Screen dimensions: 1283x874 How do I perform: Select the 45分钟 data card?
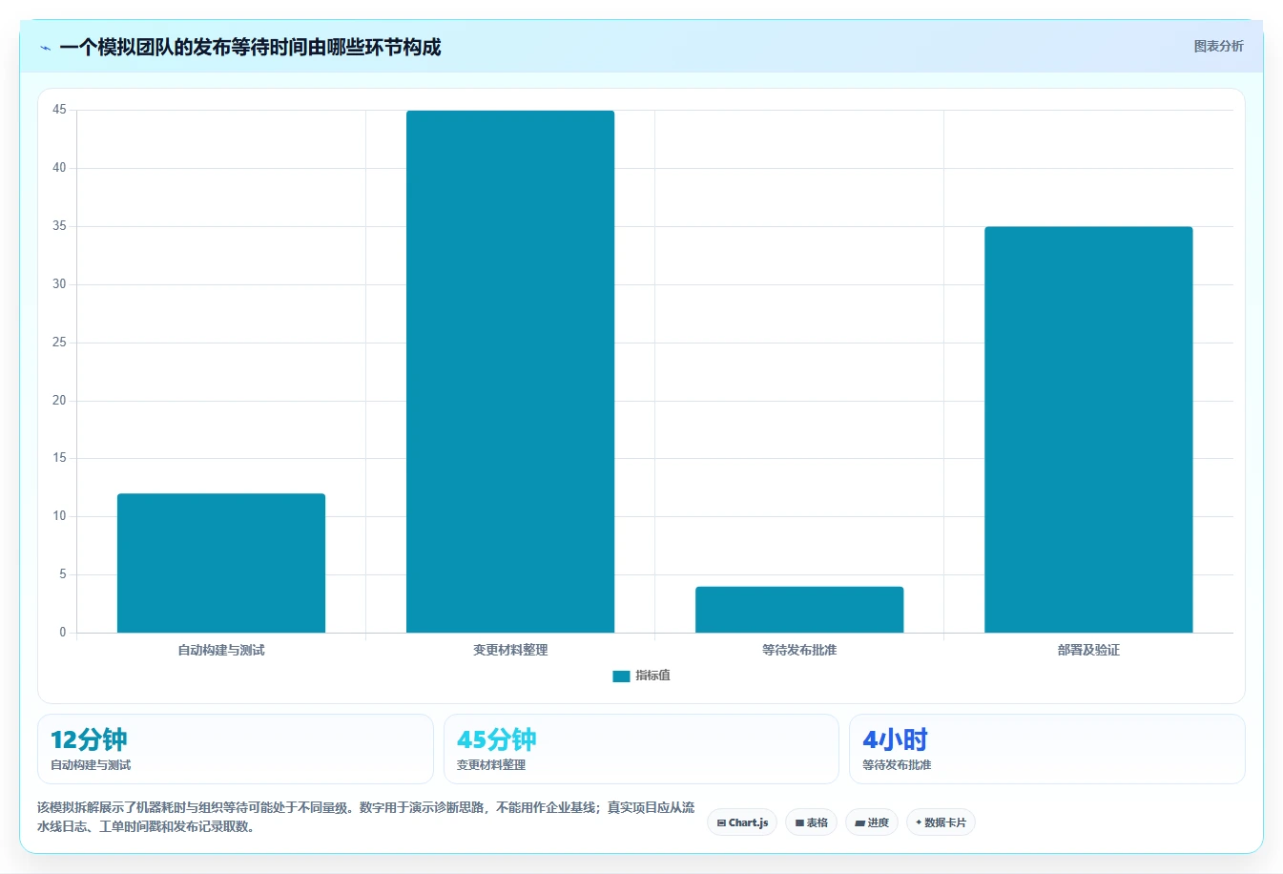click(641, 749)
